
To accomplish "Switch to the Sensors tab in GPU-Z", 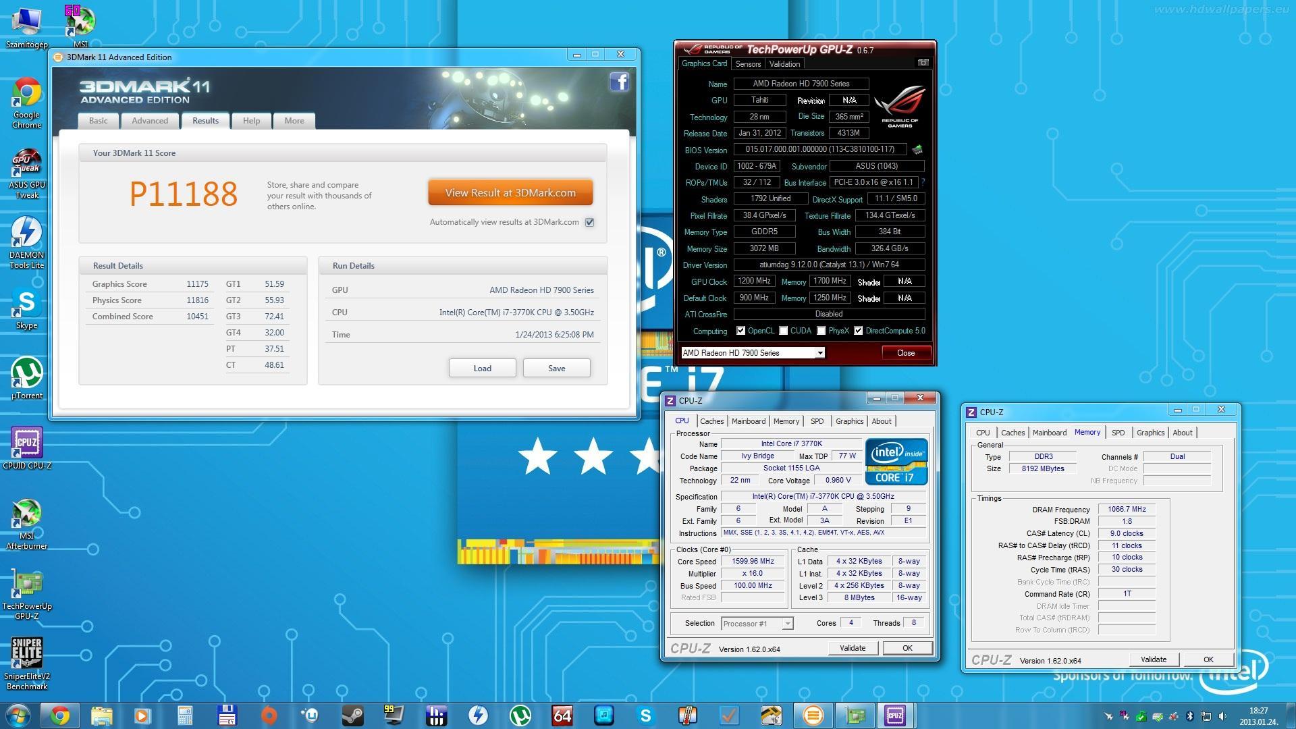I will coord(748,64).
